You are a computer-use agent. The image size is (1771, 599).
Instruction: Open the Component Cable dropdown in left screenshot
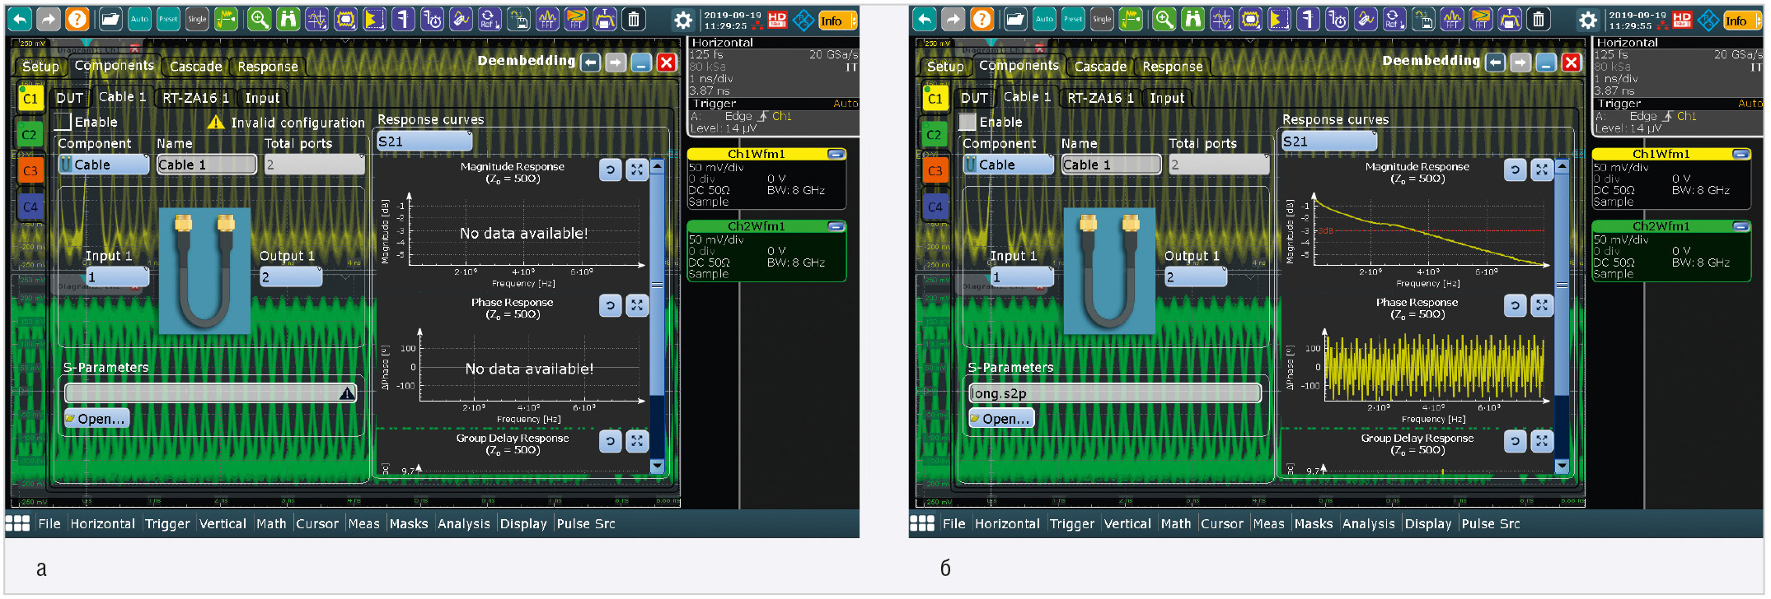[103, 165]
